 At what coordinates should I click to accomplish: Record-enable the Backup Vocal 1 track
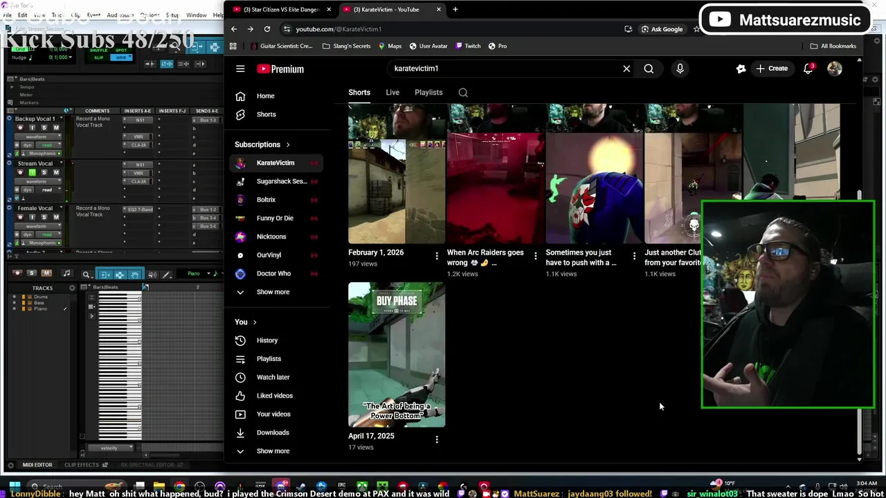pyautogui.click(x=20, y=128)
